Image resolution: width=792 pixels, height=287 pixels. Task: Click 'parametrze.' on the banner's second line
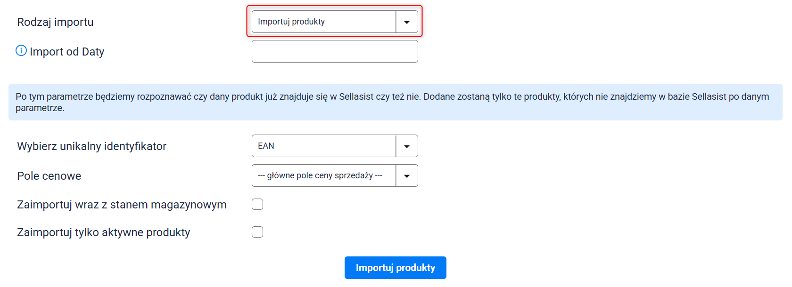[40, 108]
